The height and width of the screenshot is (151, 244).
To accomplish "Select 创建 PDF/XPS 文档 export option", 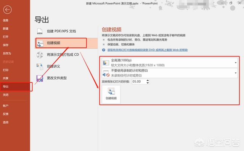I will (66, 31).
